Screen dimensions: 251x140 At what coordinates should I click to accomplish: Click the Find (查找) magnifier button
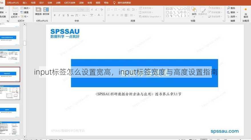click(x=231, y=8)
